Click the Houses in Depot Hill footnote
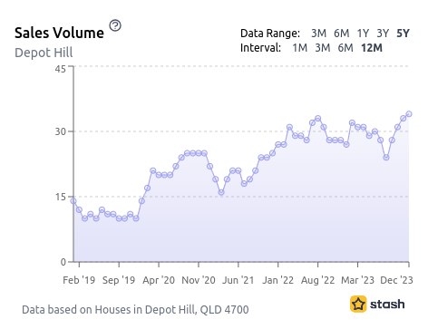 [135, 310]
